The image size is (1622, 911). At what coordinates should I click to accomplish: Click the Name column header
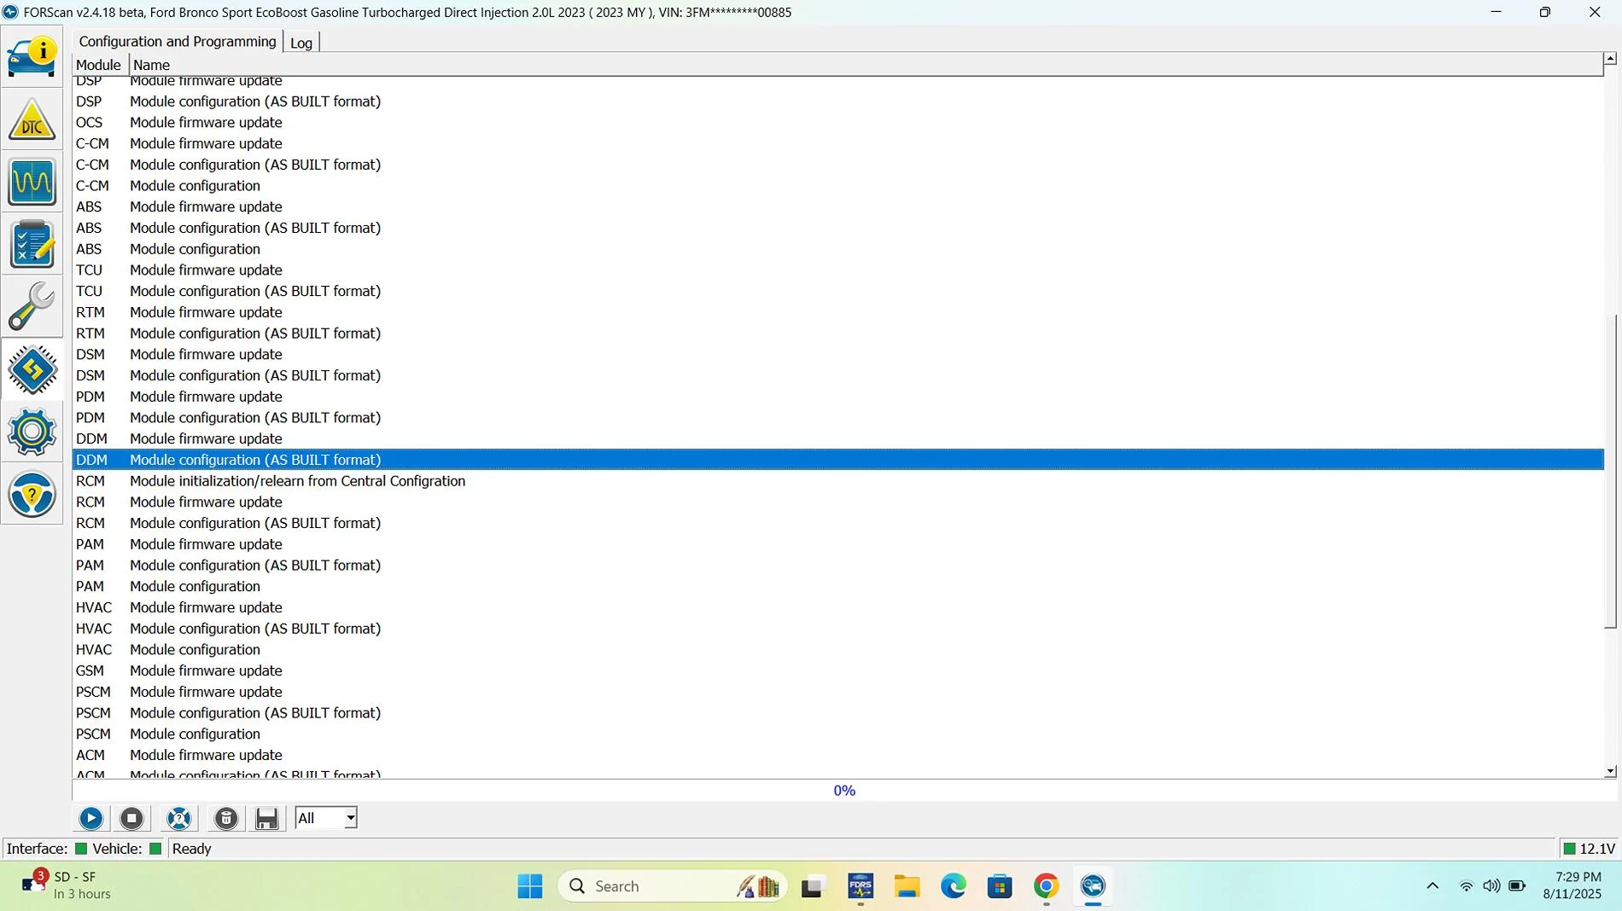coord(151,65)
